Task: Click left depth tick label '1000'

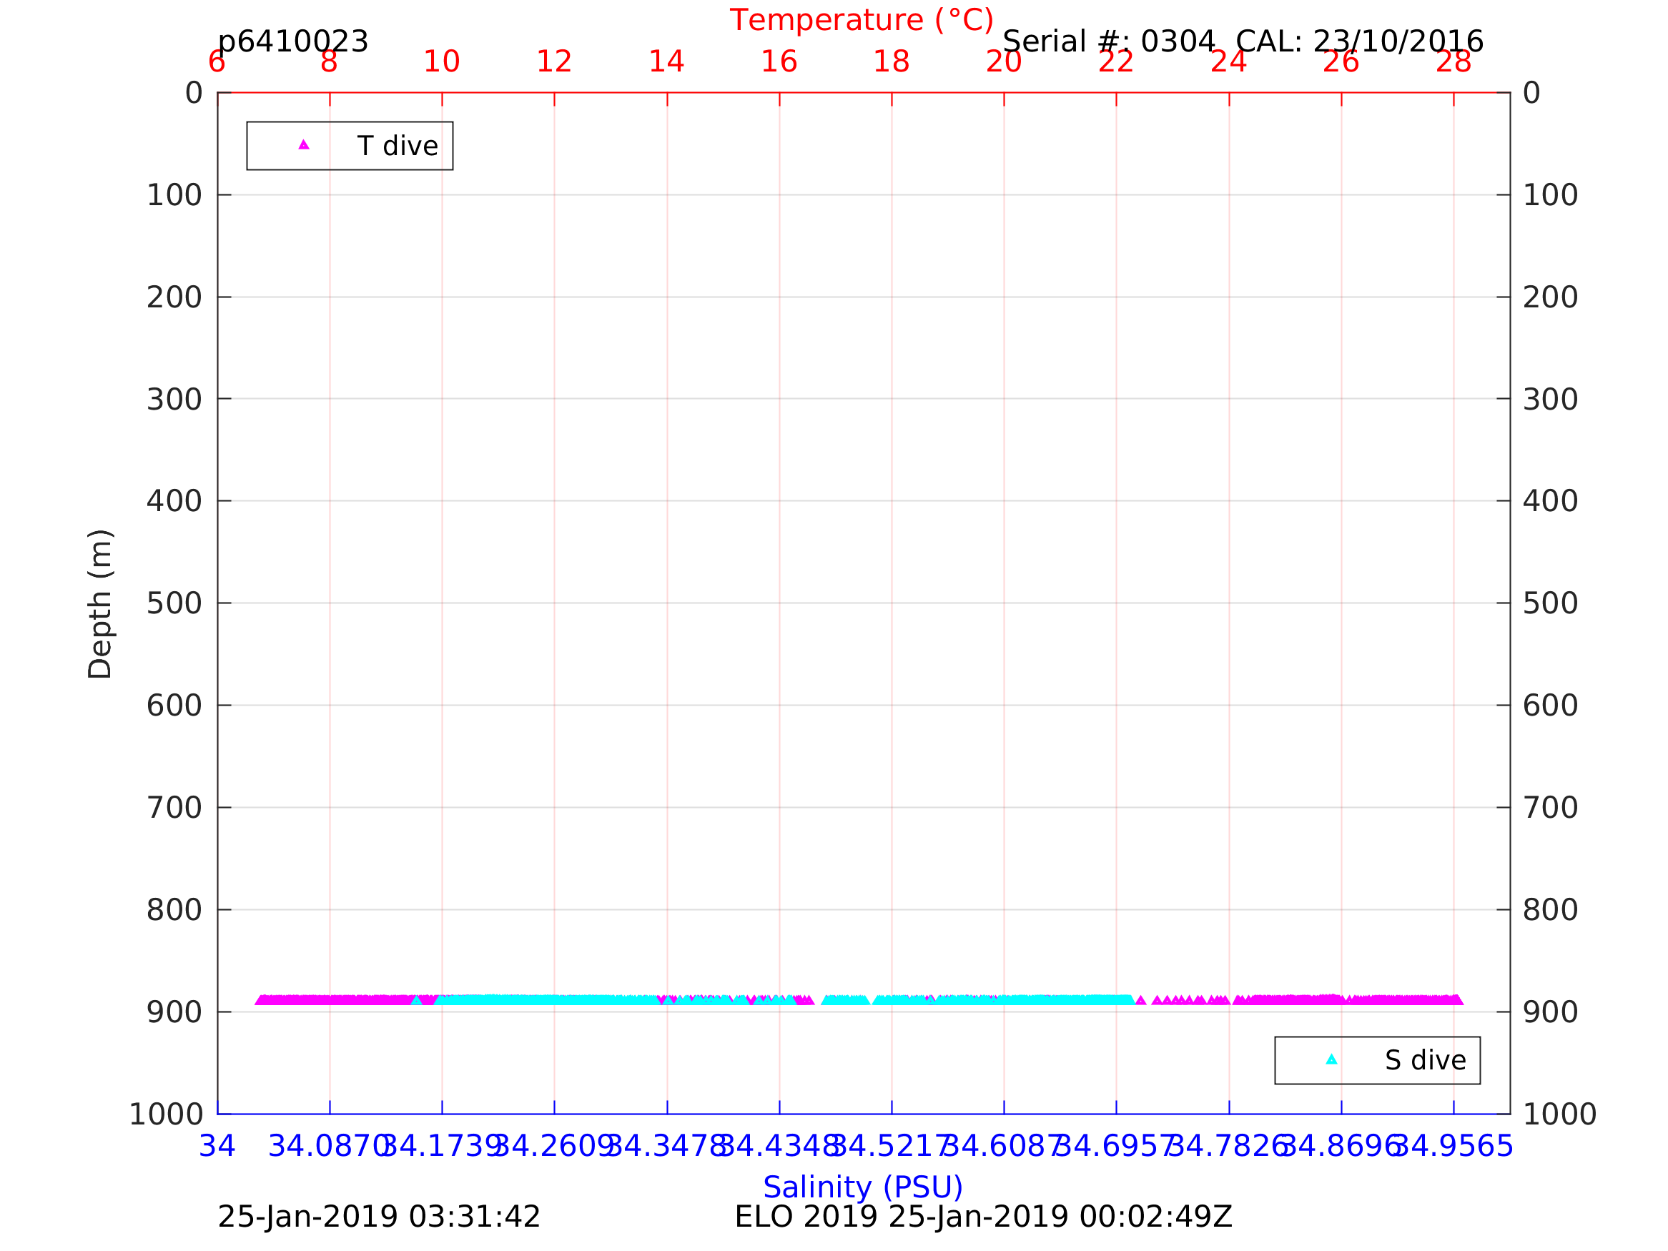Action: coord(167,1114)
